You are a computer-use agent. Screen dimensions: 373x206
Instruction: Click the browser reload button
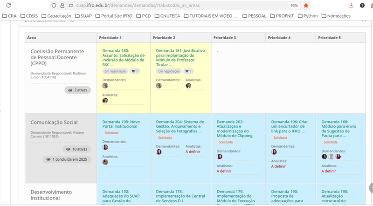(x=8, y=6)
